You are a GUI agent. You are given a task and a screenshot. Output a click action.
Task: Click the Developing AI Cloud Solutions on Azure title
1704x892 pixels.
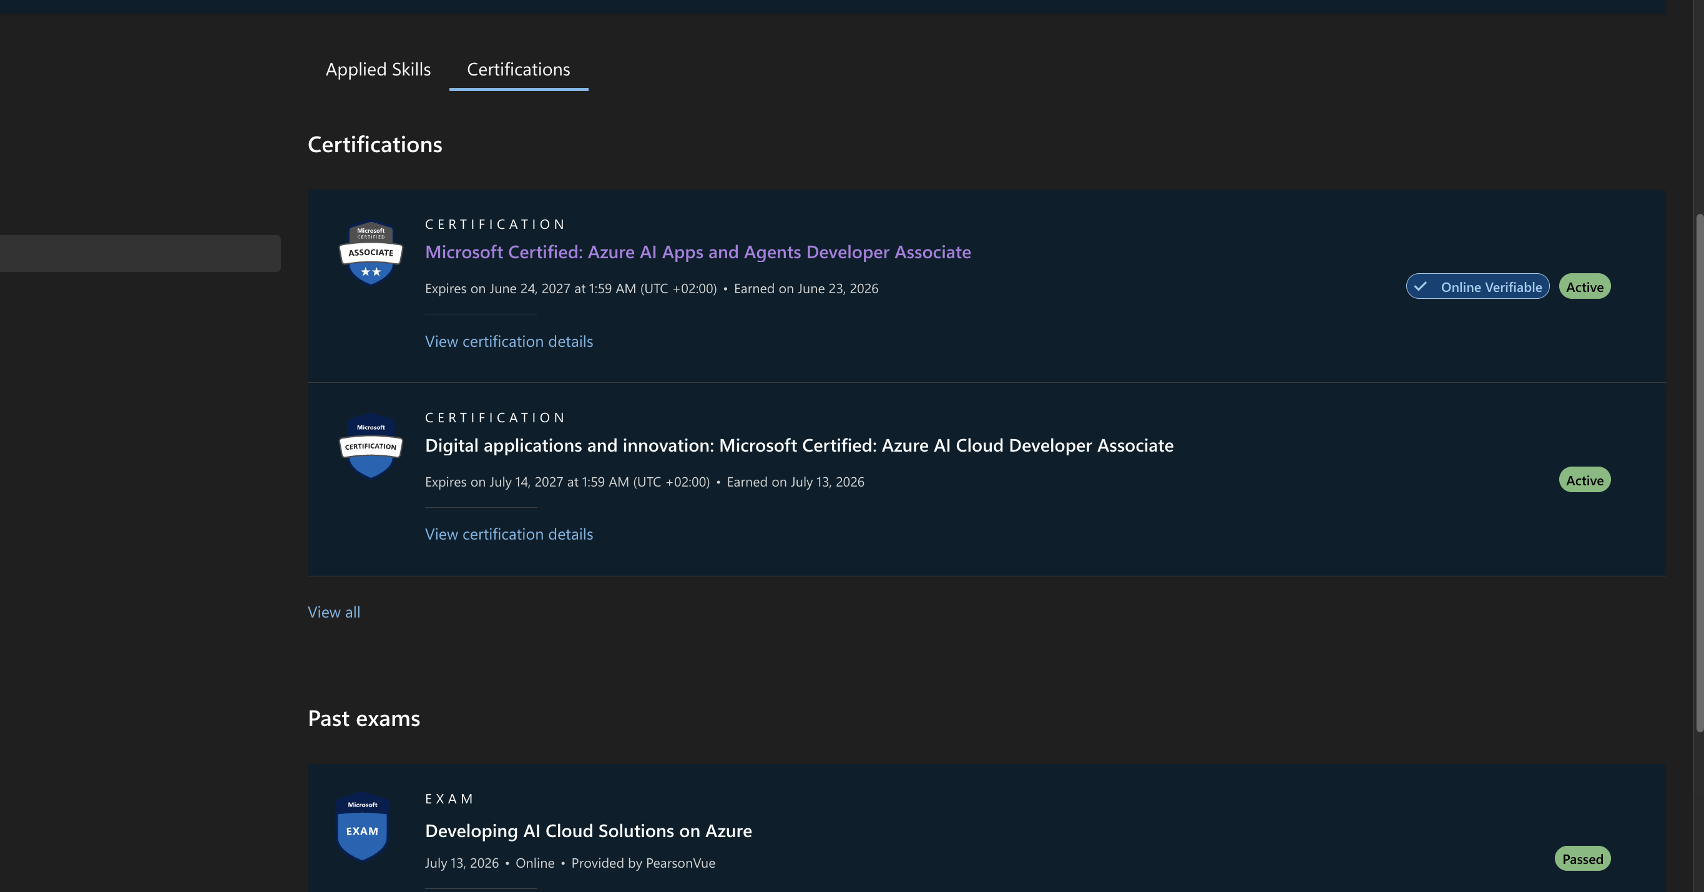coord(588,831)
